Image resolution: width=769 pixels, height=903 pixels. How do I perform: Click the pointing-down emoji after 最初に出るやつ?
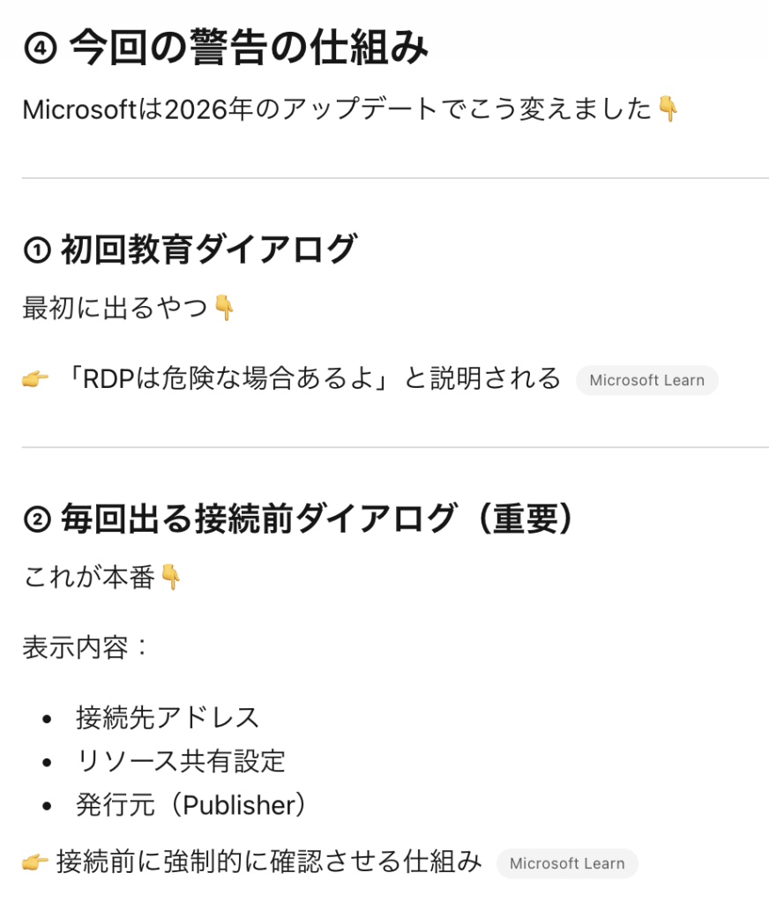point(224,308)
